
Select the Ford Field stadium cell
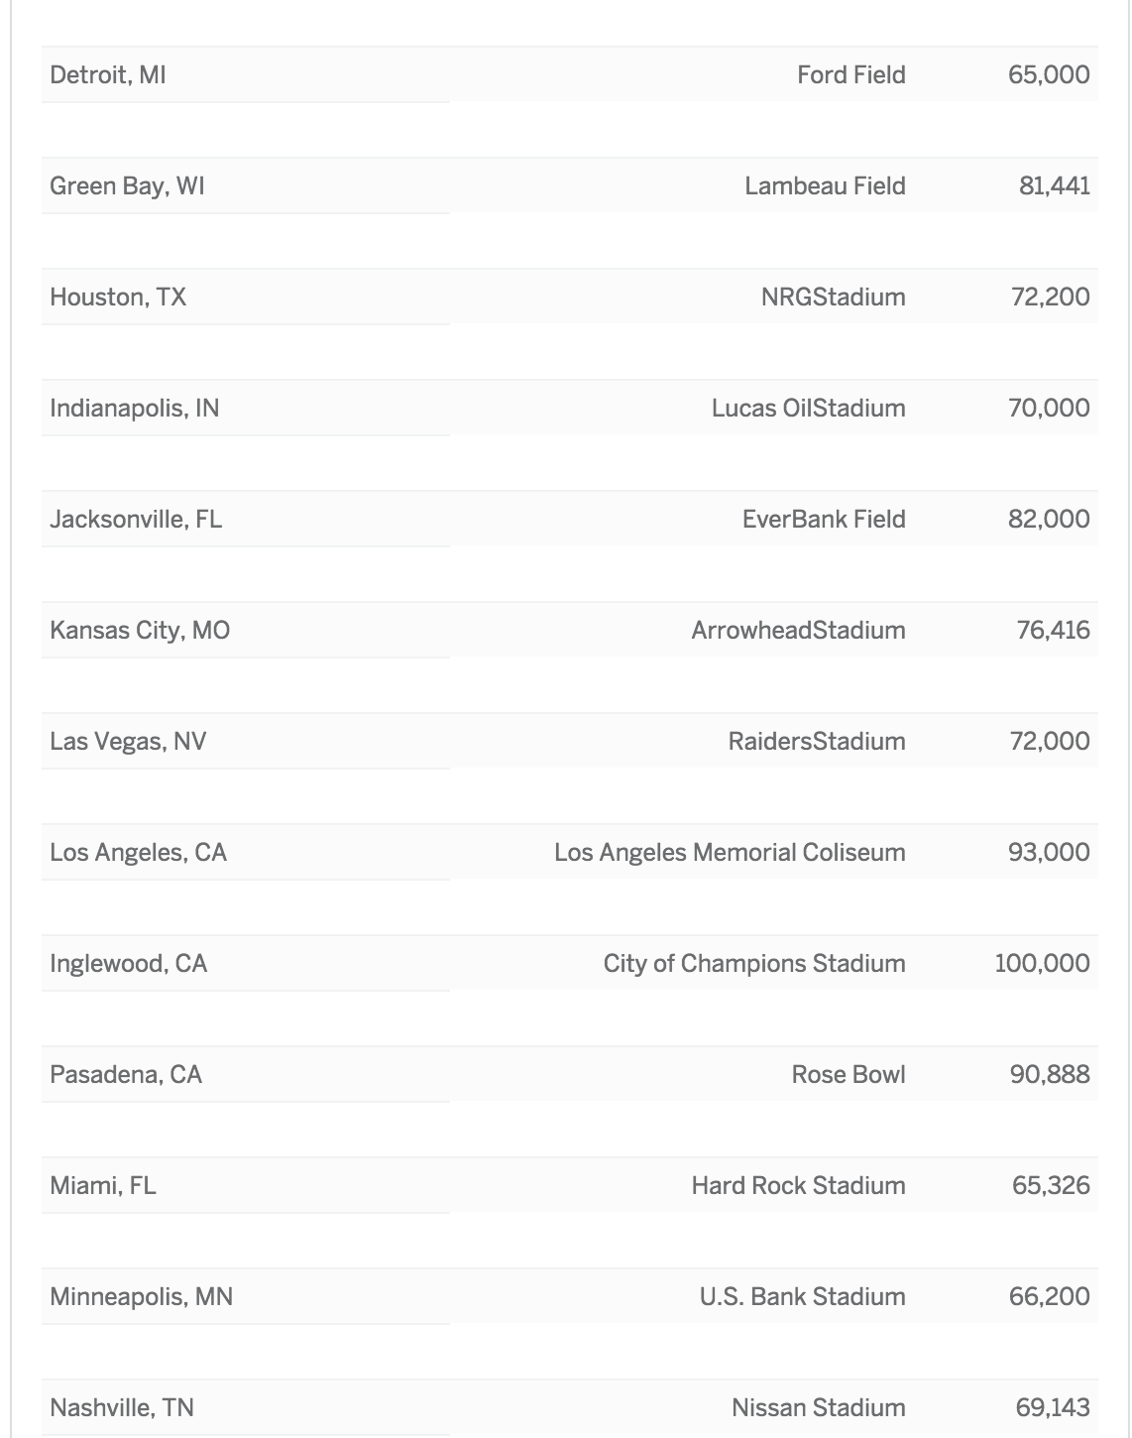click(x=850, y=75)
